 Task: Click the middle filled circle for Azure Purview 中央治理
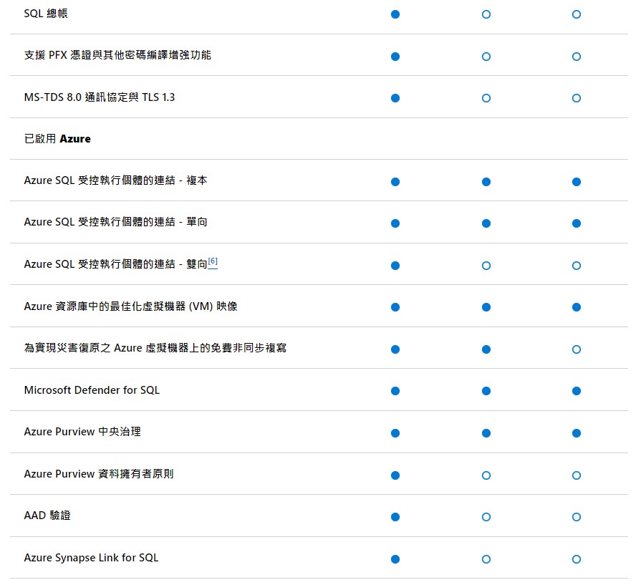486,432
